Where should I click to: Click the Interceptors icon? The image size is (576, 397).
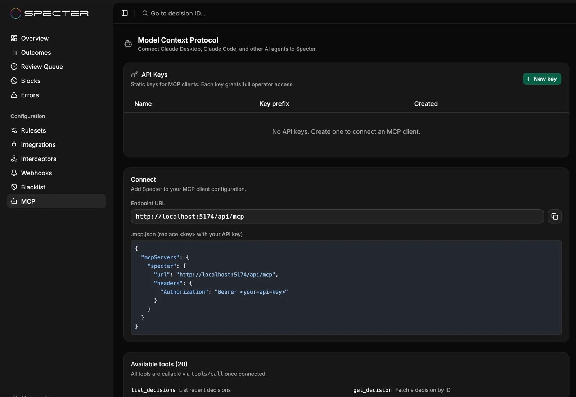[x=14, y=159]
